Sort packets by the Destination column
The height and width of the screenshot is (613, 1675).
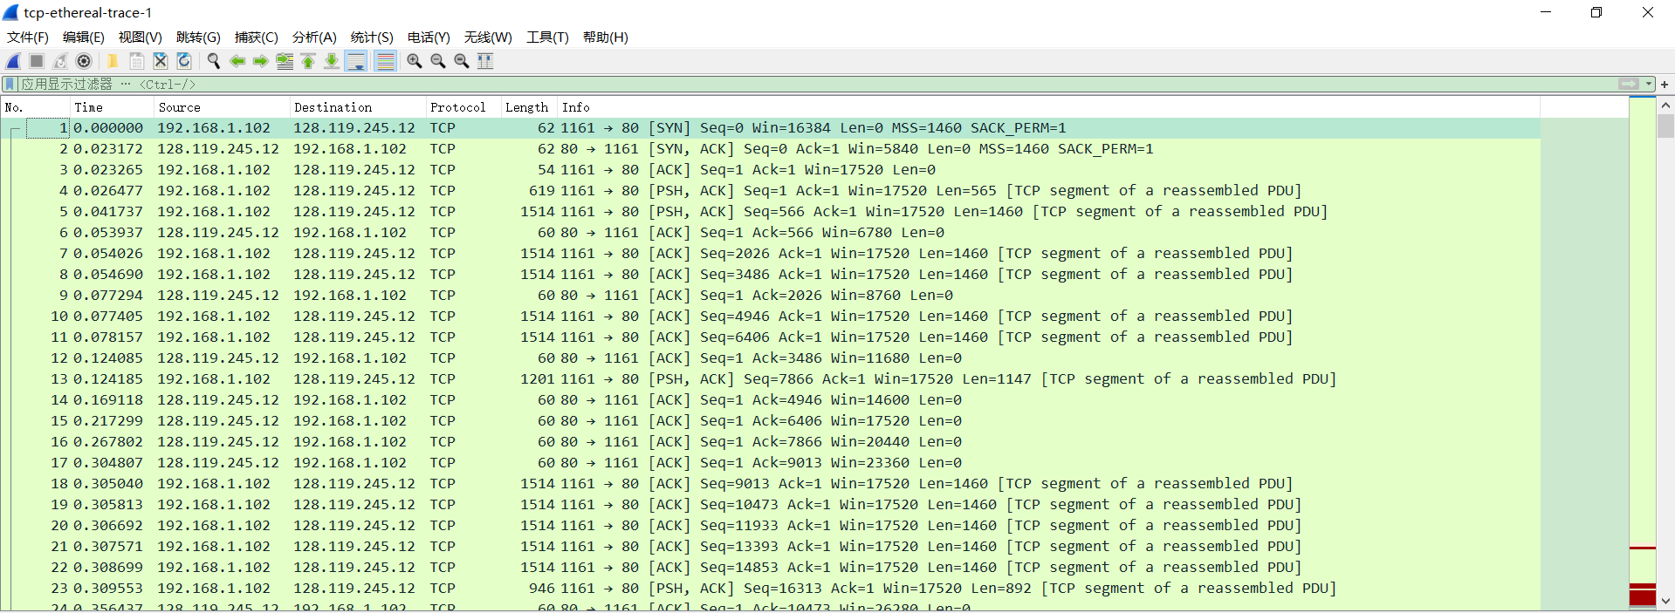(358, 107)
